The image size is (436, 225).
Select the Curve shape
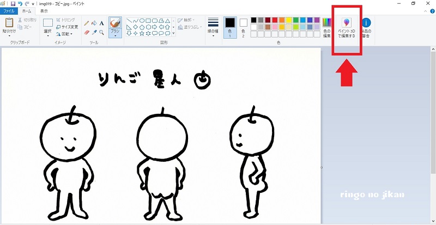tap(135, 21)
